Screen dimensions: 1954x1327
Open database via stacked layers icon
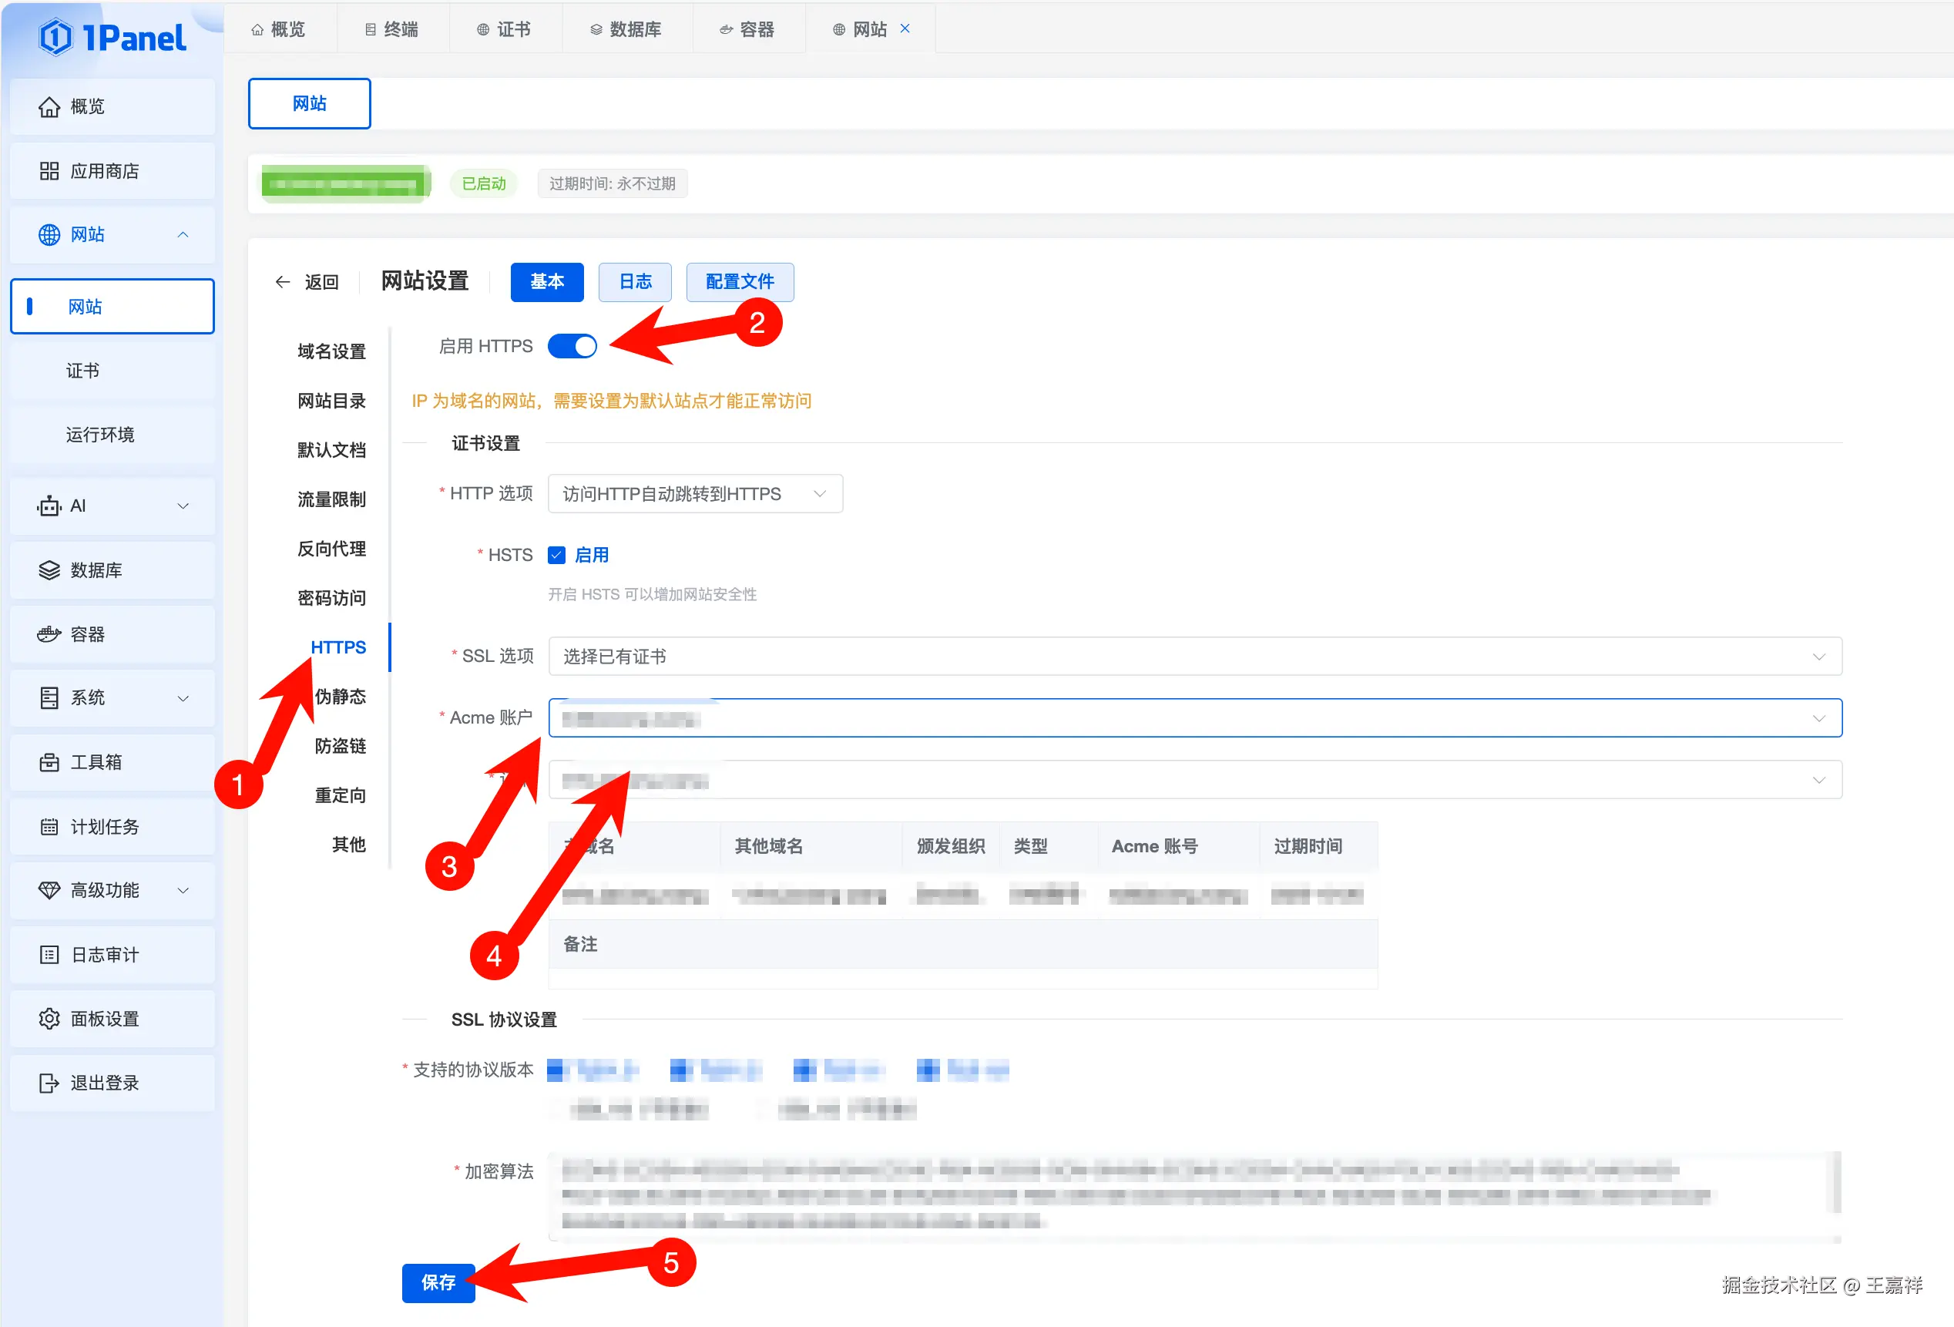coord(49,570)
